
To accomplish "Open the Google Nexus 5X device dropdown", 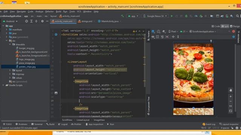I will click(155, 16).
